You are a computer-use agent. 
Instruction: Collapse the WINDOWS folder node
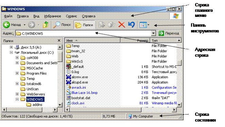tap(17, 99)
